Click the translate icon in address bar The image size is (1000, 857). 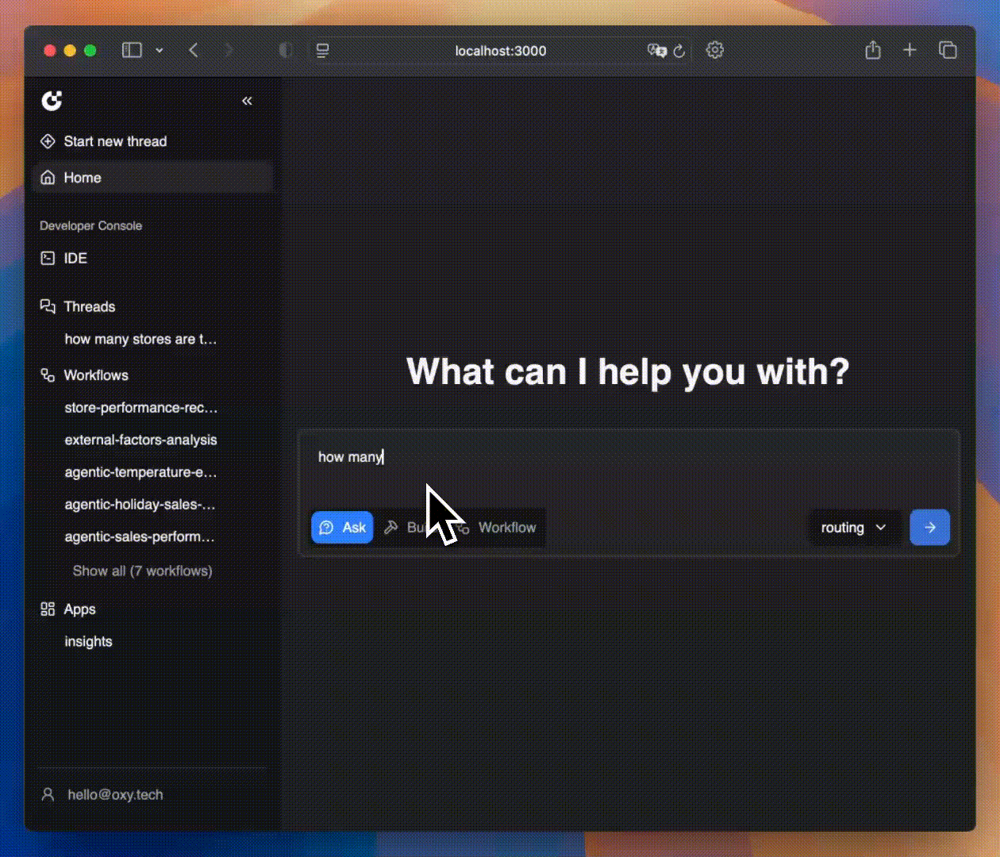[x=656, y=51]
